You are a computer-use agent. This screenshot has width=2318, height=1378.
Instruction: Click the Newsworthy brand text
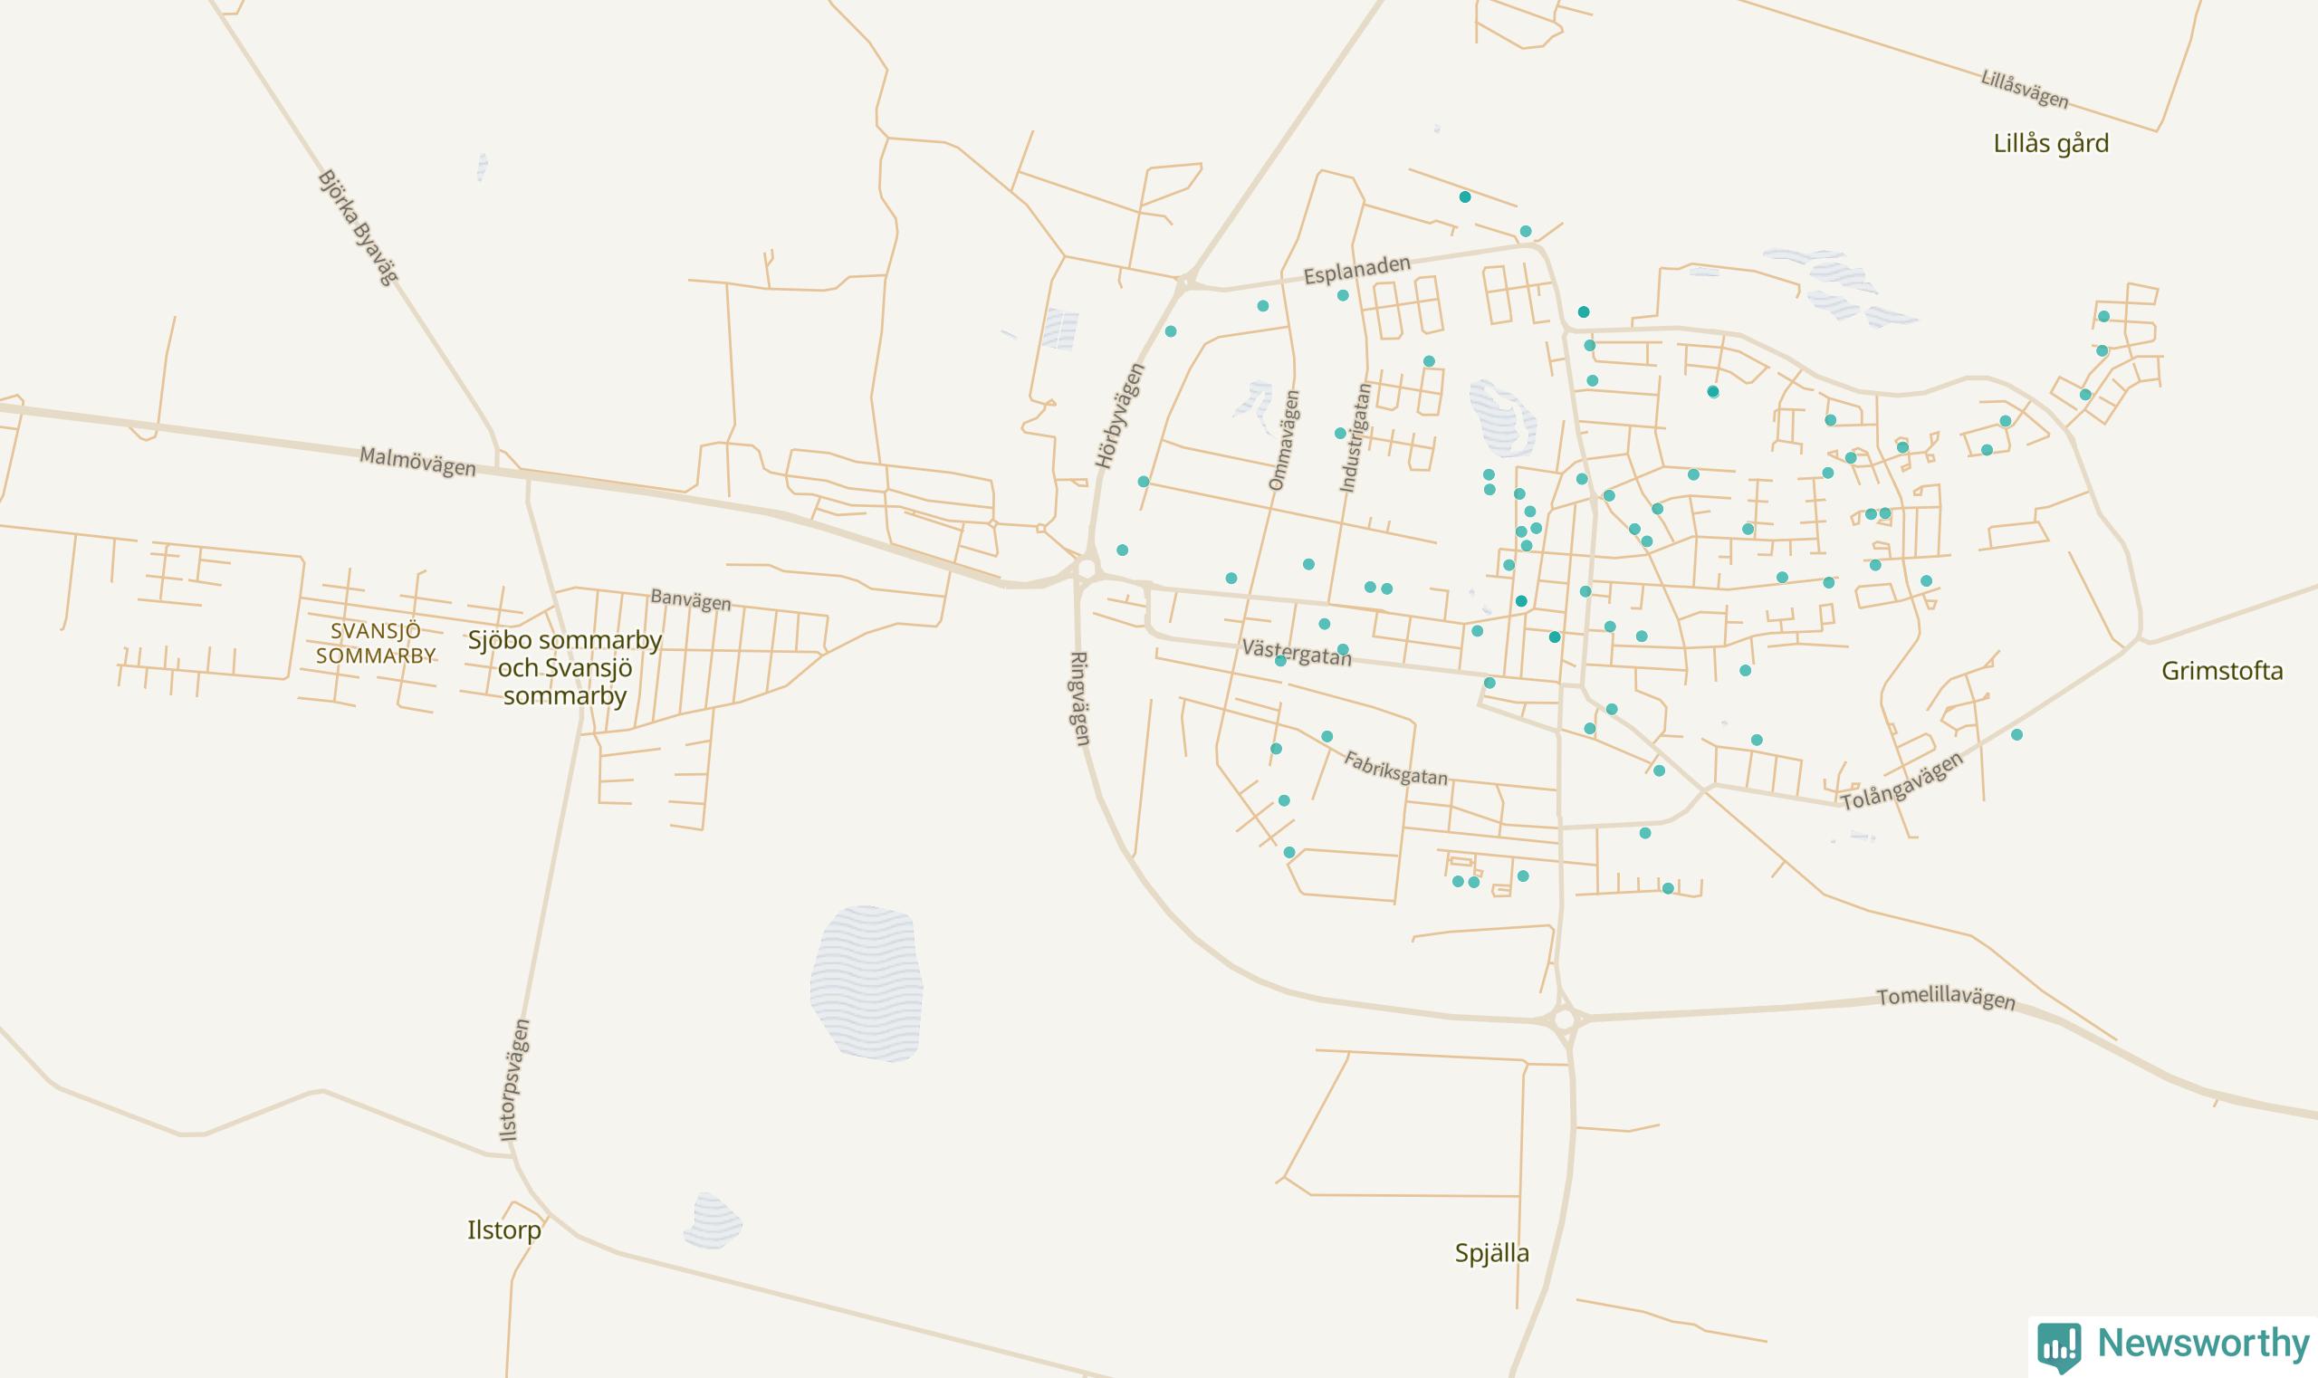coord(2203,1343)
